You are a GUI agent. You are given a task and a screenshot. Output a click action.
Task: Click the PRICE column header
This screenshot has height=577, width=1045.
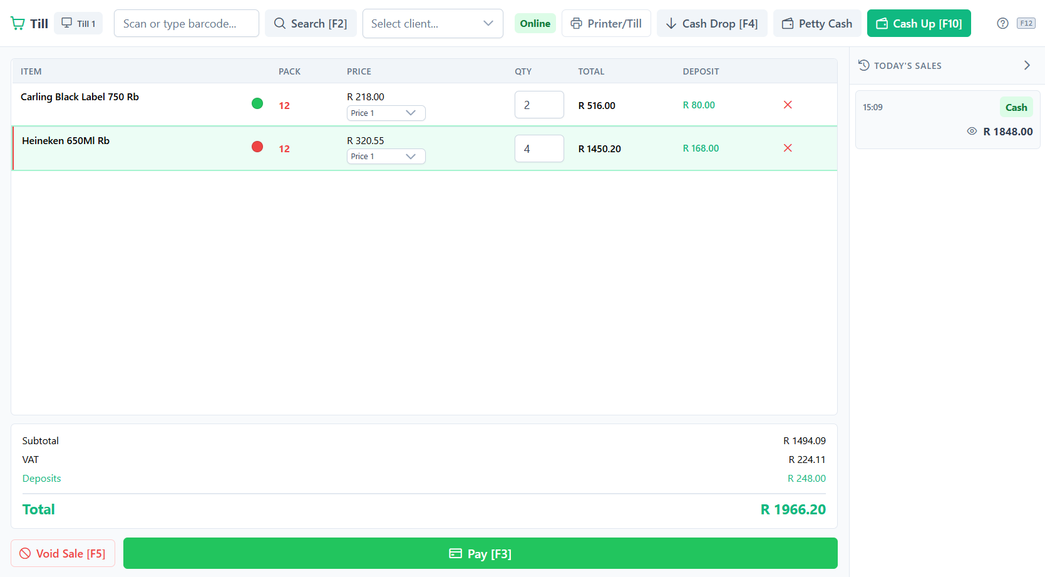[x=359, y=71]
